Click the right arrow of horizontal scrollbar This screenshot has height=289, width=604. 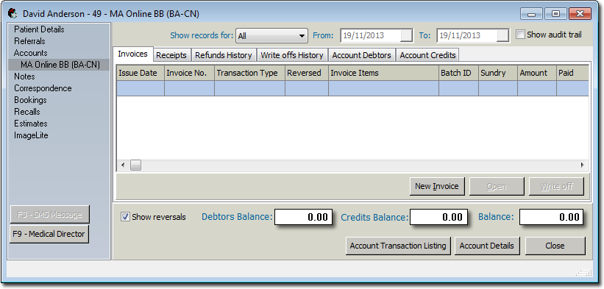pyautogui.click(x=583, y=165)
